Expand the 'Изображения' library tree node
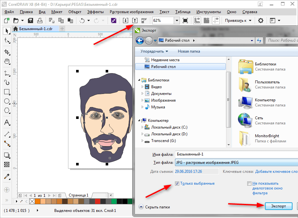The height and width of the screenshot is (218, 298). click(x=143, y=100)
